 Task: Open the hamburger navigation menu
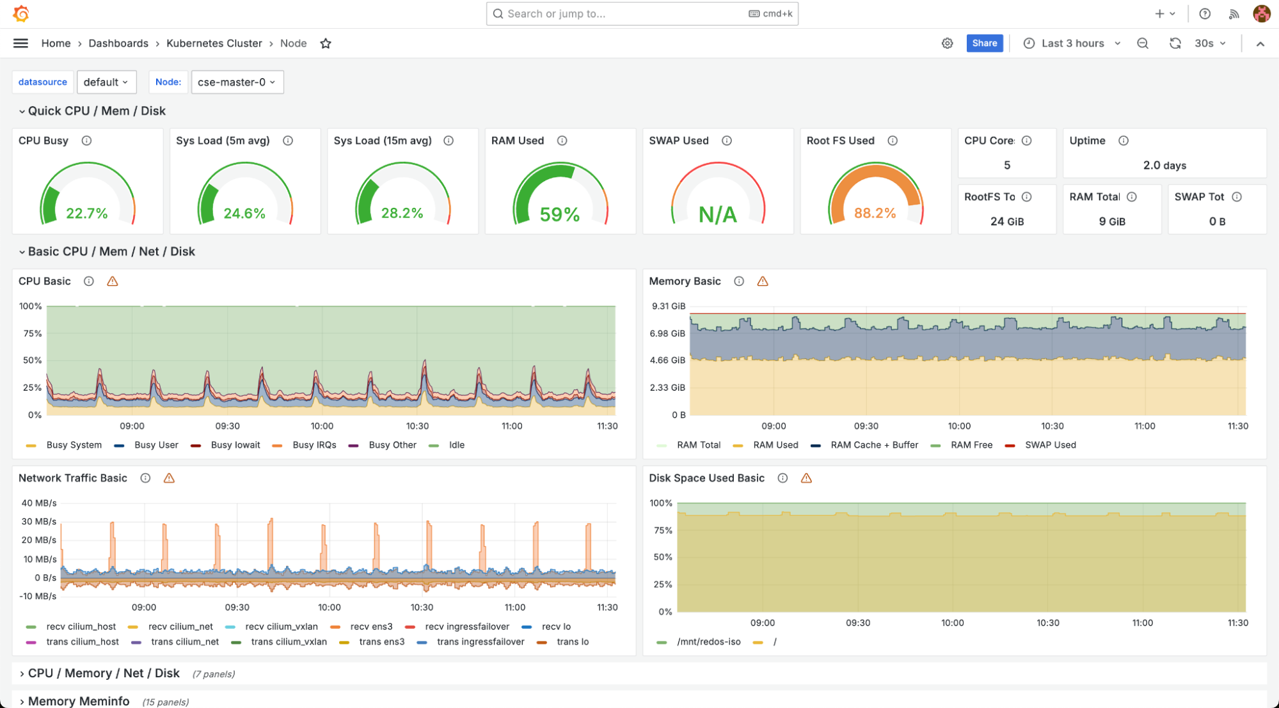coord(20,43)
